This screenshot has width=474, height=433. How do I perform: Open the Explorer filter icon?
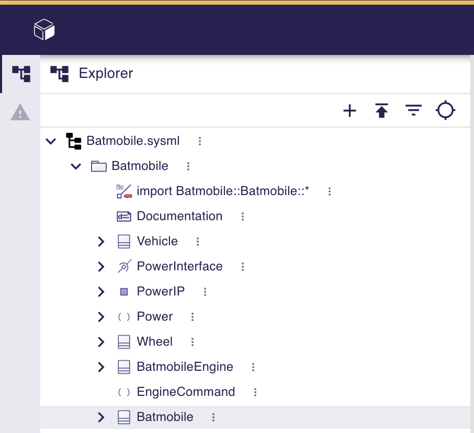413,110
